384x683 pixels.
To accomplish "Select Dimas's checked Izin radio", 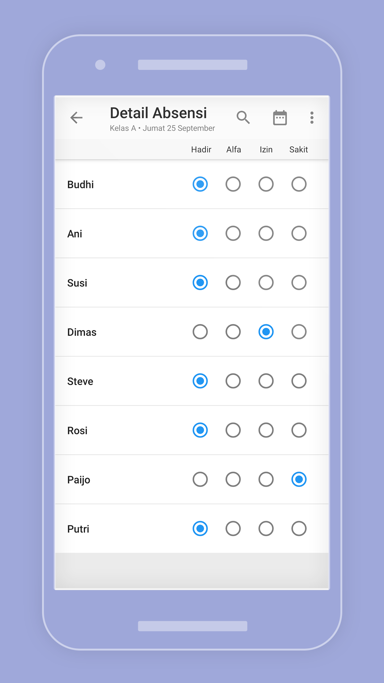I will click(266, 332).
